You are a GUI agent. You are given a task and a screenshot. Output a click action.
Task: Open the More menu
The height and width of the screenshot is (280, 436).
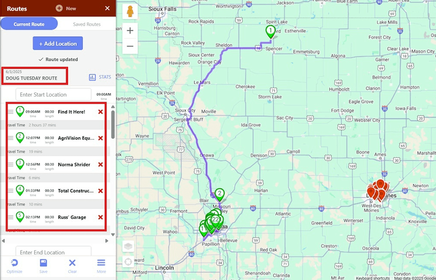(x=101, y=266)
